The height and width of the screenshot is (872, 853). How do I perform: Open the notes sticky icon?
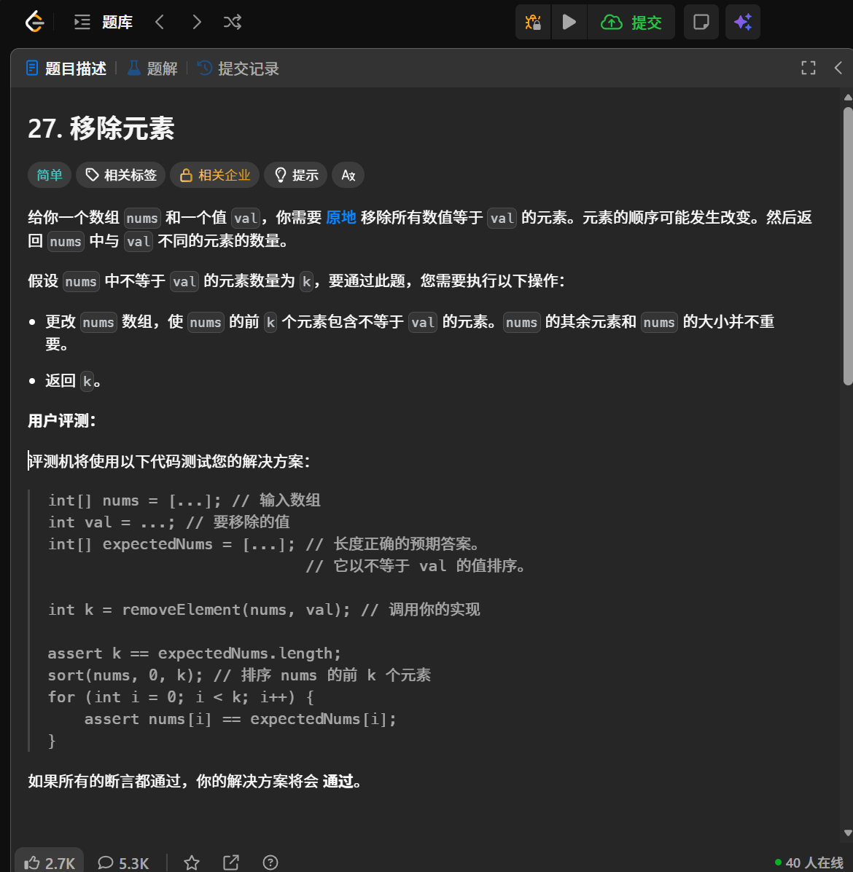701,23
